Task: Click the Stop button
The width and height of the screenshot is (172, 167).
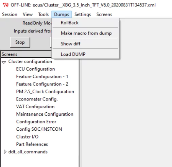Action: (20, 42)
